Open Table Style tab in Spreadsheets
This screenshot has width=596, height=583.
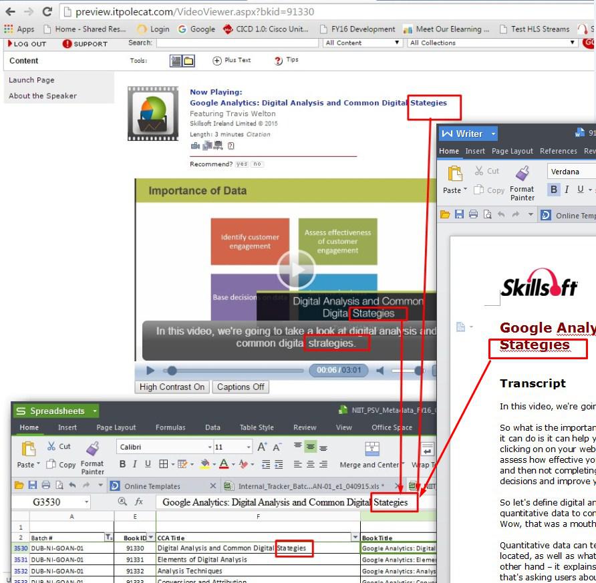[x=257, y=427]
